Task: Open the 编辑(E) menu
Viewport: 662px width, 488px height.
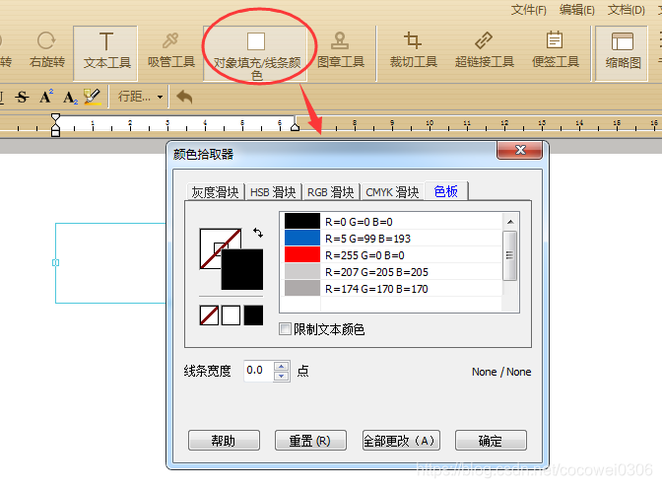Action: [576, 10]
